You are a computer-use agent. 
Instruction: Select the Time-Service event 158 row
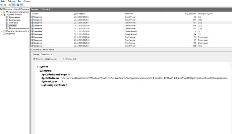click(x=131, y=43)
